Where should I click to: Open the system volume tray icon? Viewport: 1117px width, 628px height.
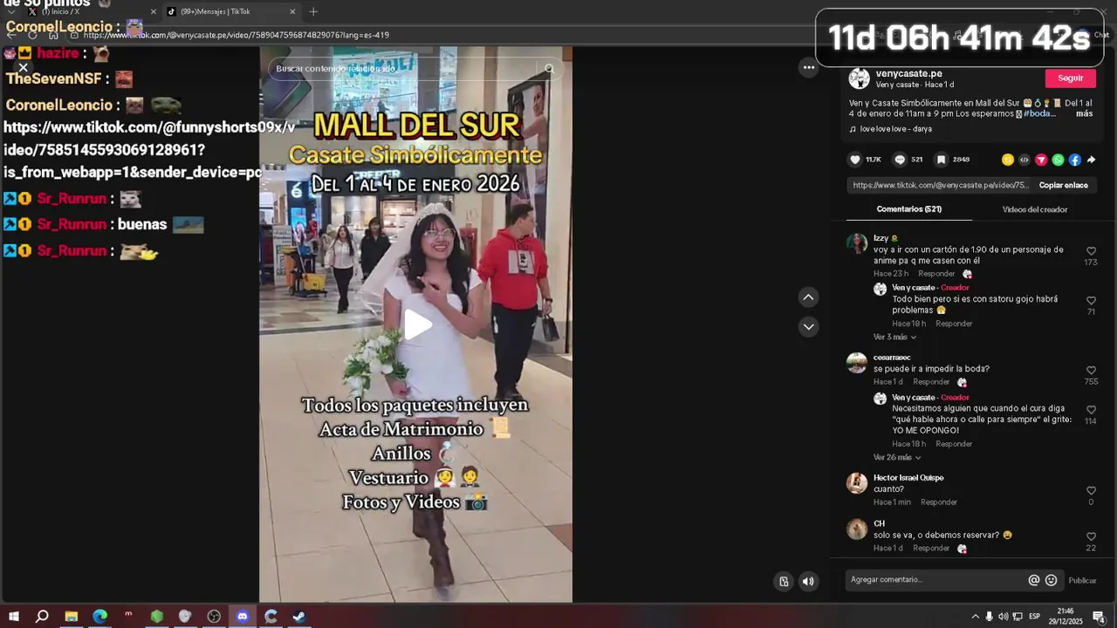(x=1003, y=617)
